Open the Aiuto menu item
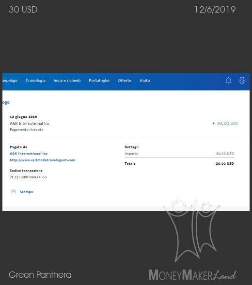Image resolution: width=252 pixels, height=285 pixels. 145,80
